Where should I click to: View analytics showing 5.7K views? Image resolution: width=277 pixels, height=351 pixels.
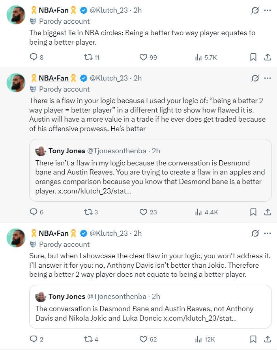[x=199, y=57]
